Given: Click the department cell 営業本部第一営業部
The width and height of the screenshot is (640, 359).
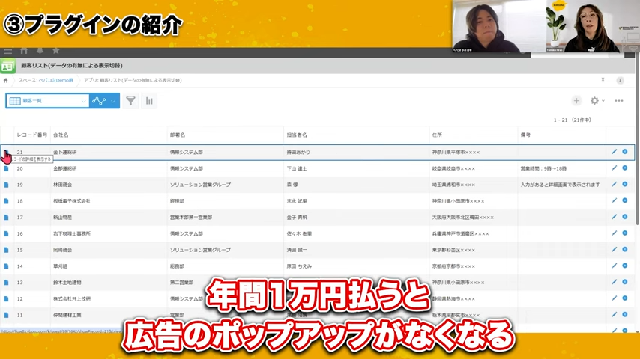Looking at the screenshot, I should coord(191,217).
